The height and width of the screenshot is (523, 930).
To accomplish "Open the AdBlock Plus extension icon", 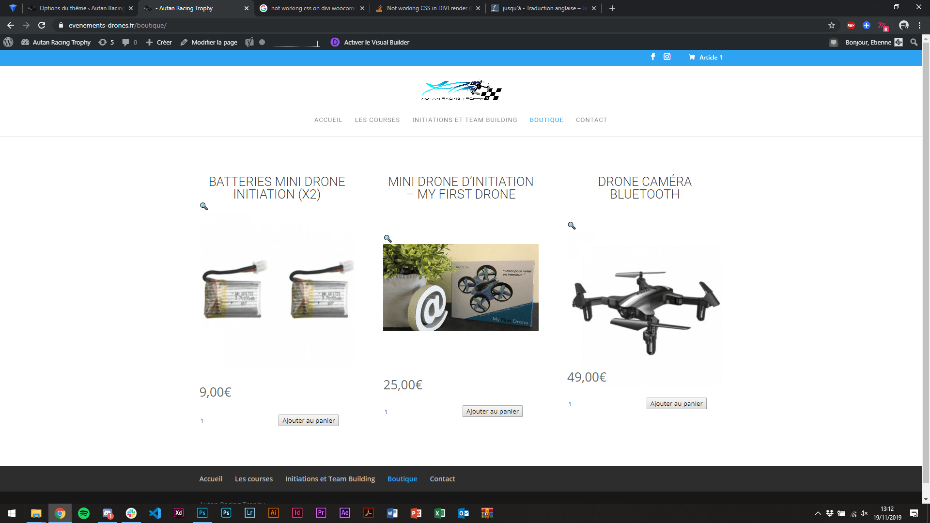I will (x=851, y=25).
